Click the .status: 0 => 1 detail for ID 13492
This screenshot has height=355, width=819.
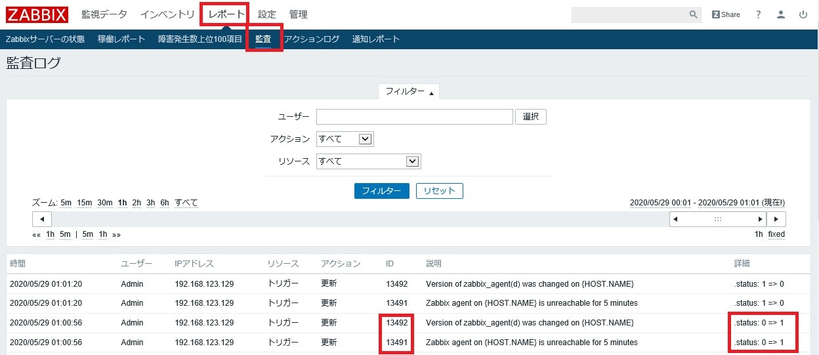coord(759,323)
